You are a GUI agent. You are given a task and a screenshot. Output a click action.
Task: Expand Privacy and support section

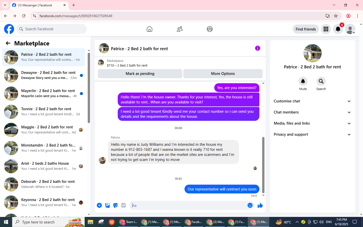click(313, 134)
